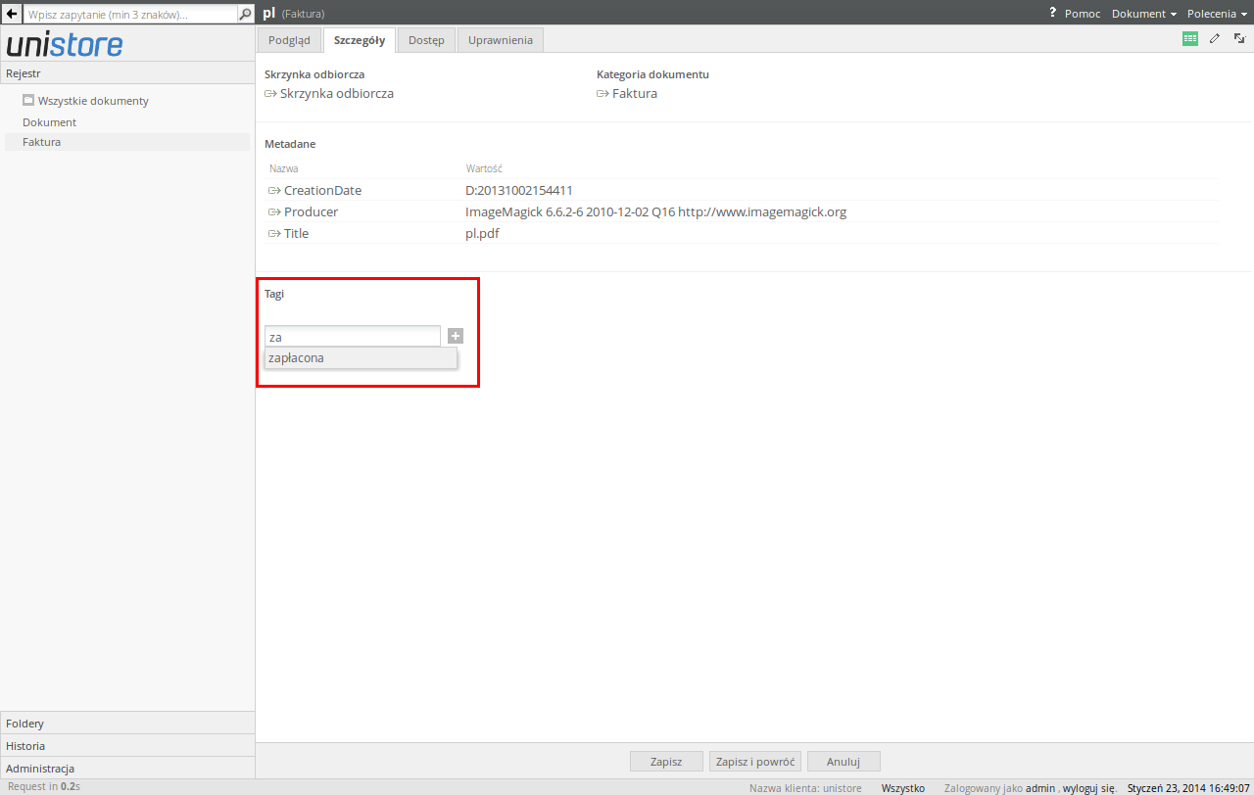
Task: Switch to the Dostęp tab
Action: pyautogui.click(x=426, y=40)
